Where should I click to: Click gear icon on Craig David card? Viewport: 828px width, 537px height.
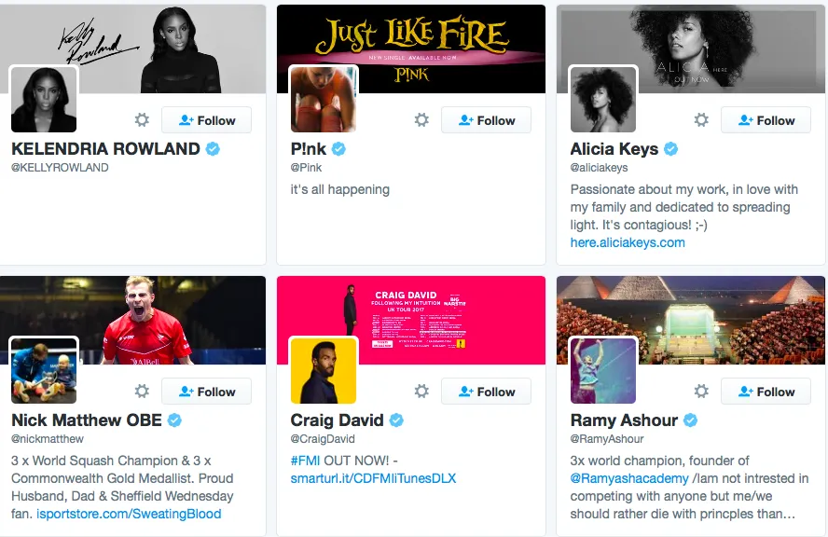coord(421,392)
